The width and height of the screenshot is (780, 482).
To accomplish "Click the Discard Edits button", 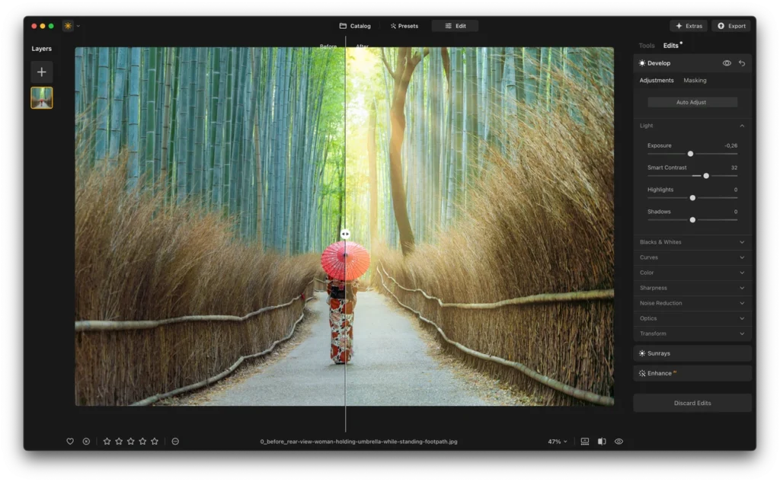I will (692, 403).
